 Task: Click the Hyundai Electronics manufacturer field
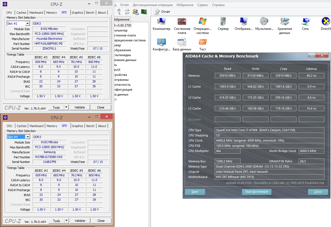tap(49, 39)
